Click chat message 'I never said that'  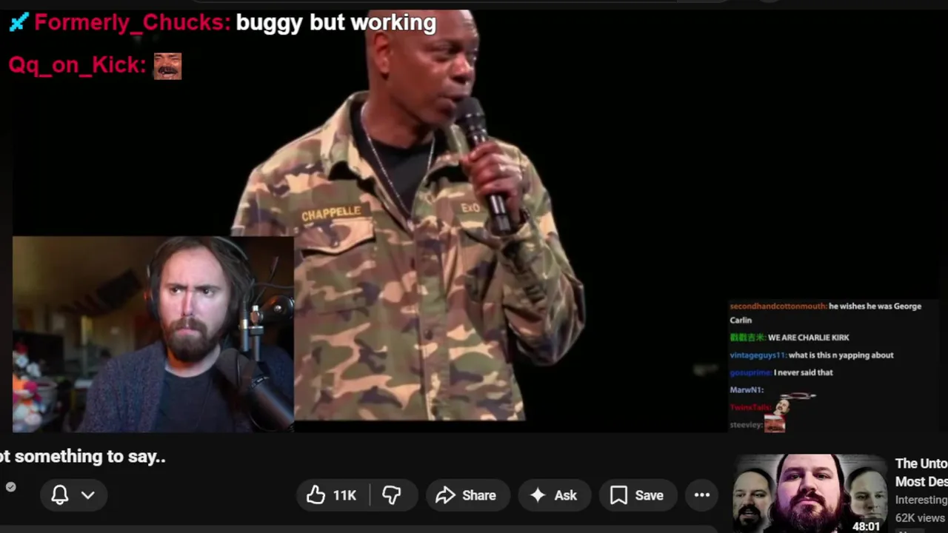[804, 372]
